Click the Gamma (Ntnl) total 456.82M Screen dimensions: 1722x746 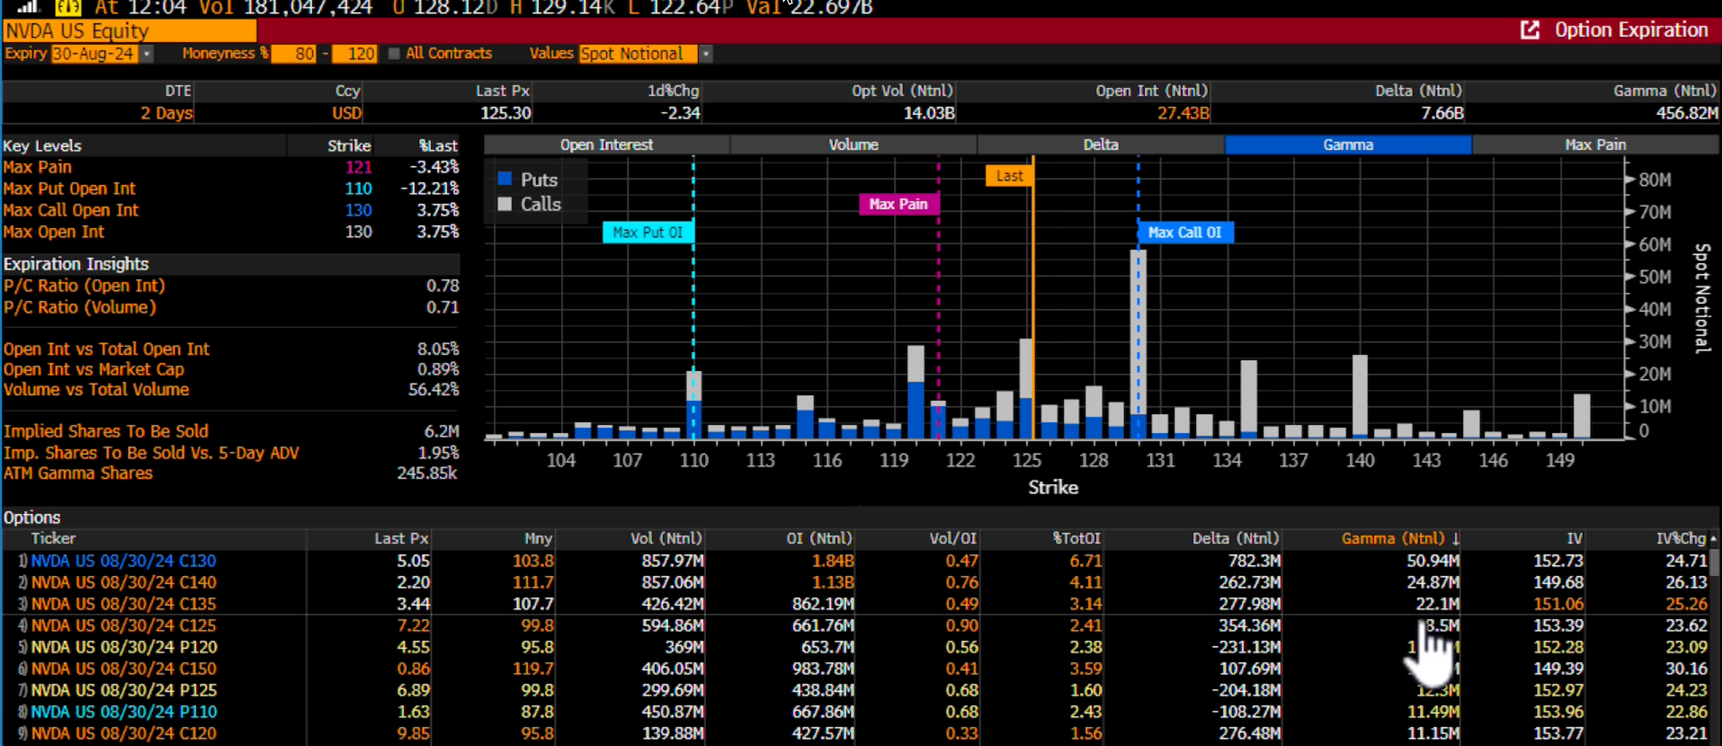(x=1686, y=113)
